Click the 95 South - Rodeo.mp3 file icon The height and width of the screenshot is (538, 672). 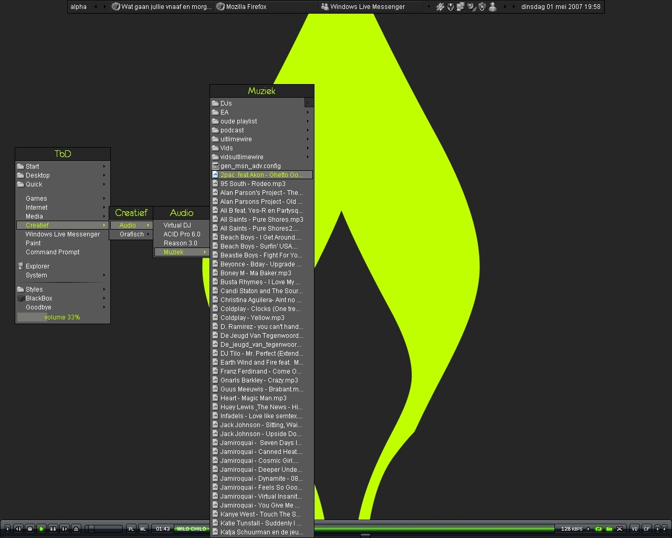pyautogui.click(x=215, y=184)
